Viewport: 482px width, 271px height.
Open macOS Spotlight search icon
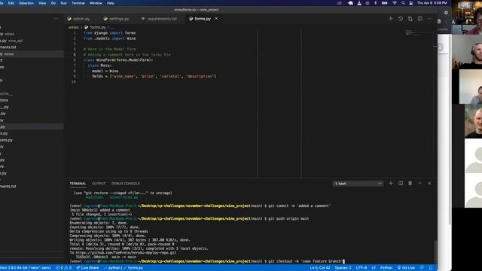tap(403, 3)
